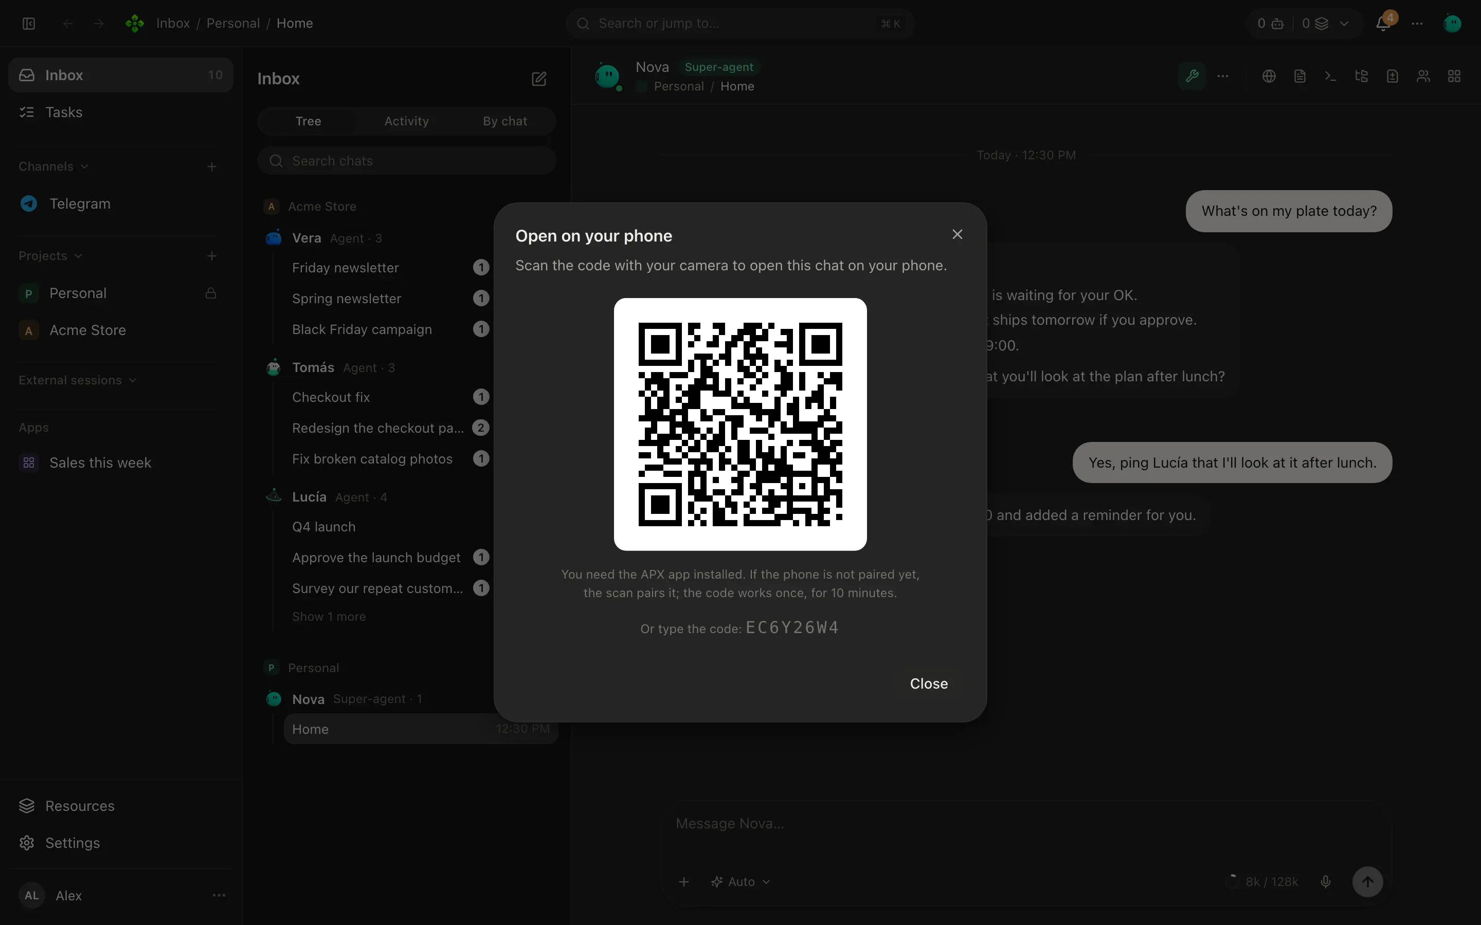The height and width of the screenshot is (925, 1481).
Task: Click the back navigation arrow
Action: pyautogui.click(x=67, y=23)
